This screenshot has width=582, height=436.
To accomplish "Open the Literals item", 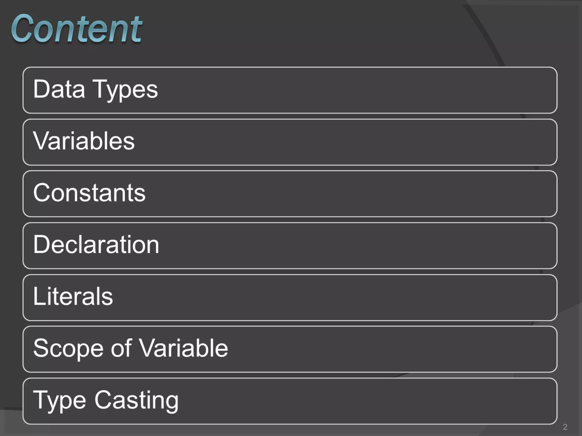I will 290,297.
